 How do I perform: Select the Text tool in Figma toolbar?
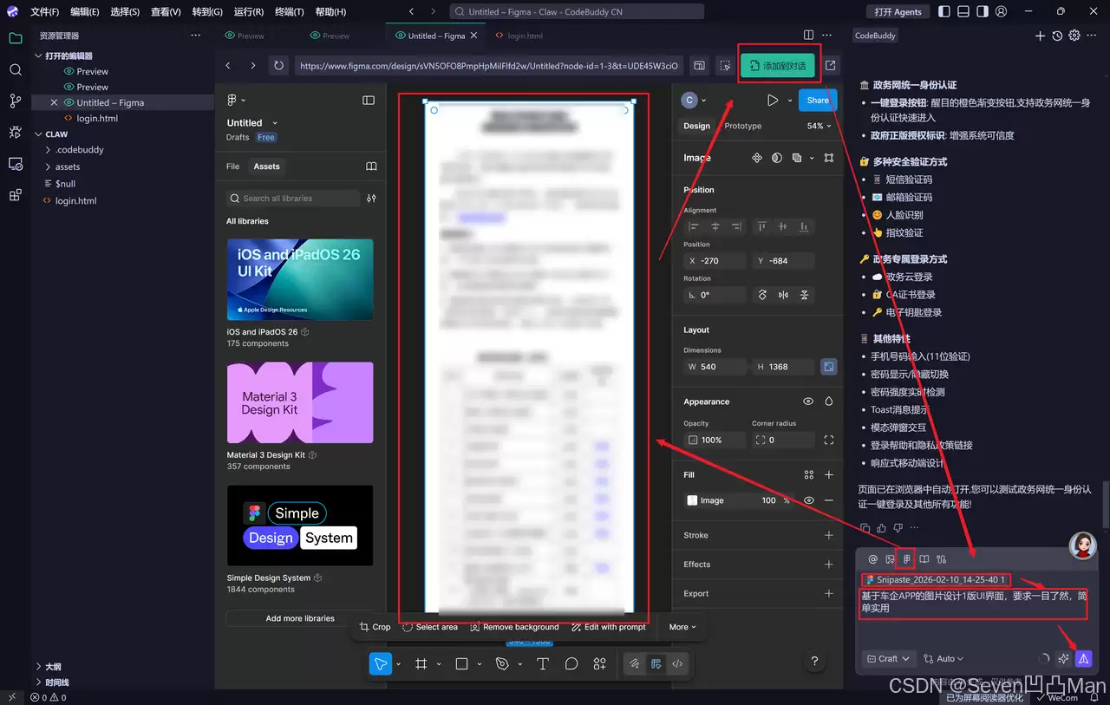[543, 664]
